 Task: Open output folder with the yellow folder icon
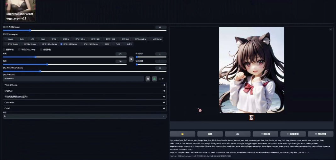pos(183,134)
